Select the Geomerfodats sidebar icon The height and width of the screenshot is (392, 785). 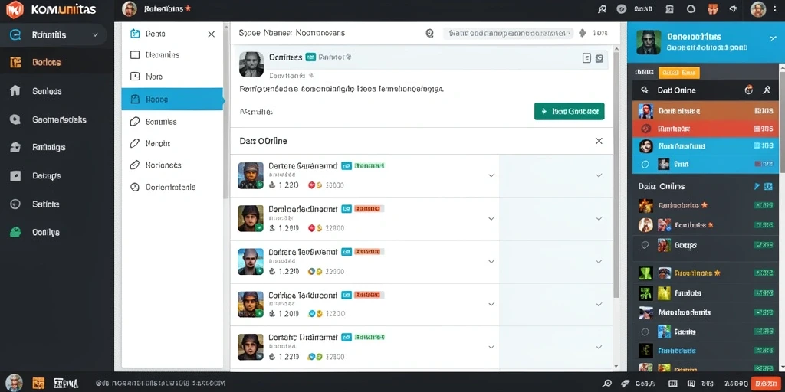click(x=15, y=119)
